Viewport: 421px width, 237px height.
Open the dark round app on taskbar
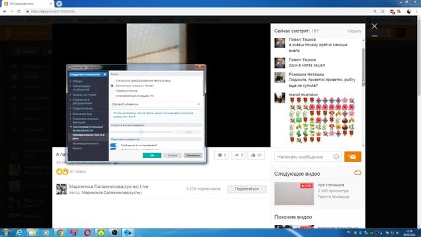point(114,232)
